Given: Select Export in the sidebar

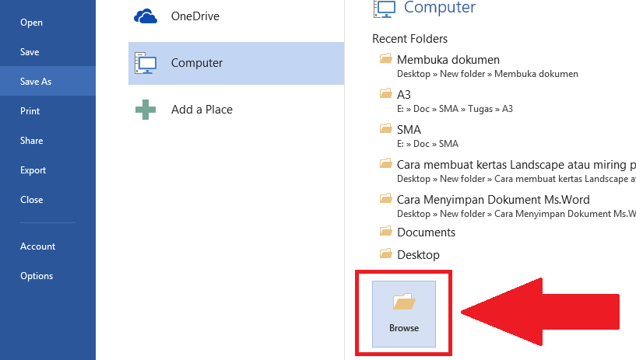Looking at the screenshot, I should click(x=47, y=170).
